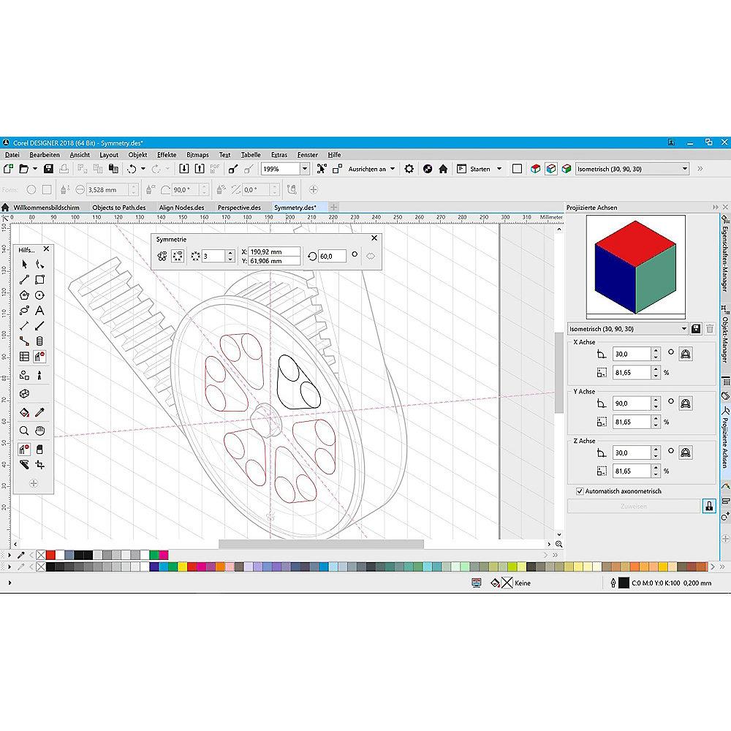
Task: Toggle the Automatisch axonometrisch checkbox
Action: (x=580, y=491)
